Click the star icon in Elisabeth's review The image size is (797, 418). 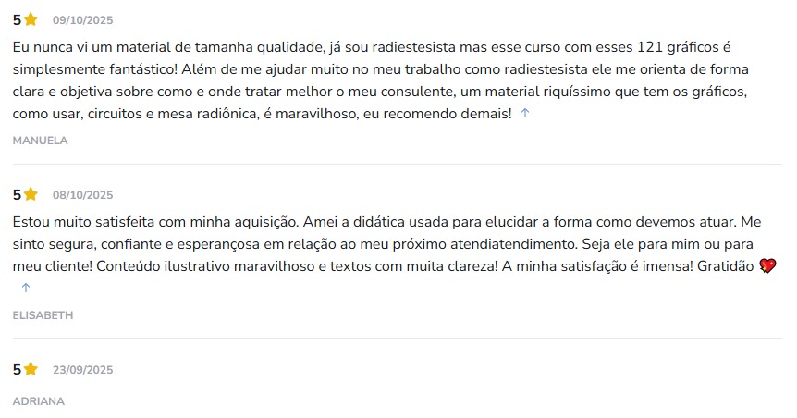coord(31,194)
